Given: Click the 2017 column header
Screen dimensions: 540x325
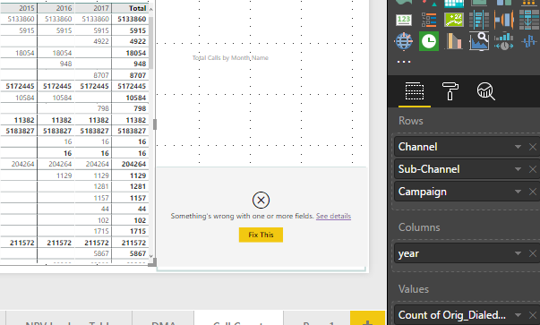Looking at the screenshot, I should (x=101, y=8).
